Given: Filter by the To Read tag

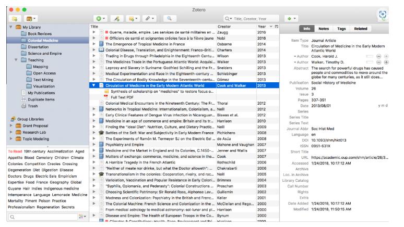Looking at the screenshot, I should (15, 152).
